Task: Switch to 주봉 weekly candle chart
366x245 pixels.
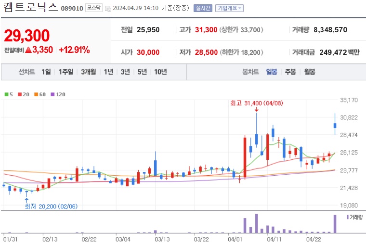Action: [290, 72]
